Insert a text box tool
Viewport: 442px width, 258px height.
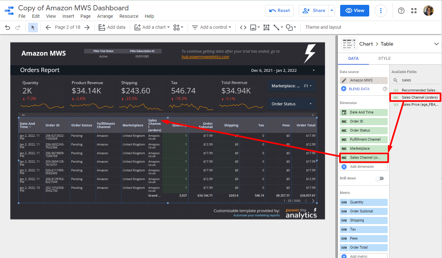266,27
